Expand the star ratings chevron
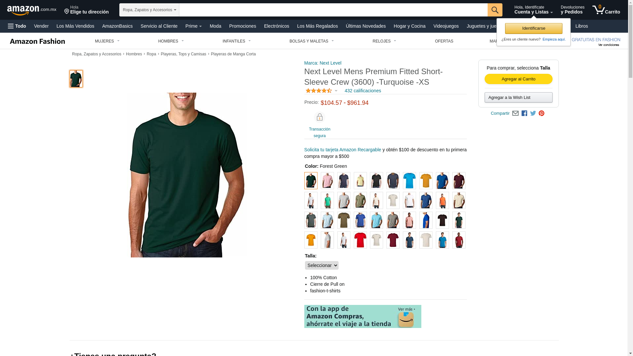The image size is (633, 356). (336, 91)
